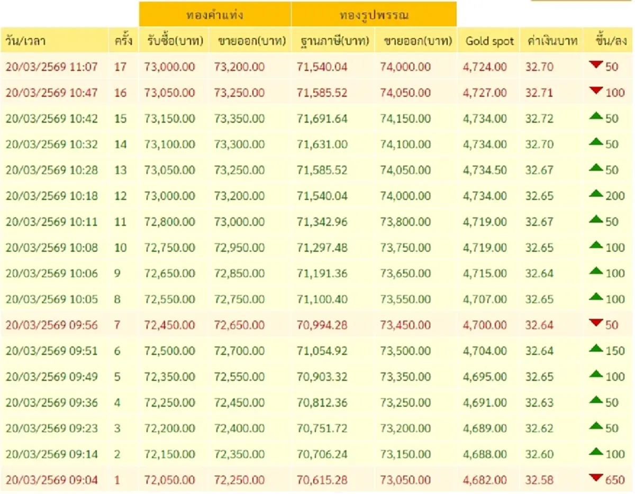This screenshot has height=494, width=635.
Task: Click the red down arrow on the 09:56 row
Action: point(597,322)
